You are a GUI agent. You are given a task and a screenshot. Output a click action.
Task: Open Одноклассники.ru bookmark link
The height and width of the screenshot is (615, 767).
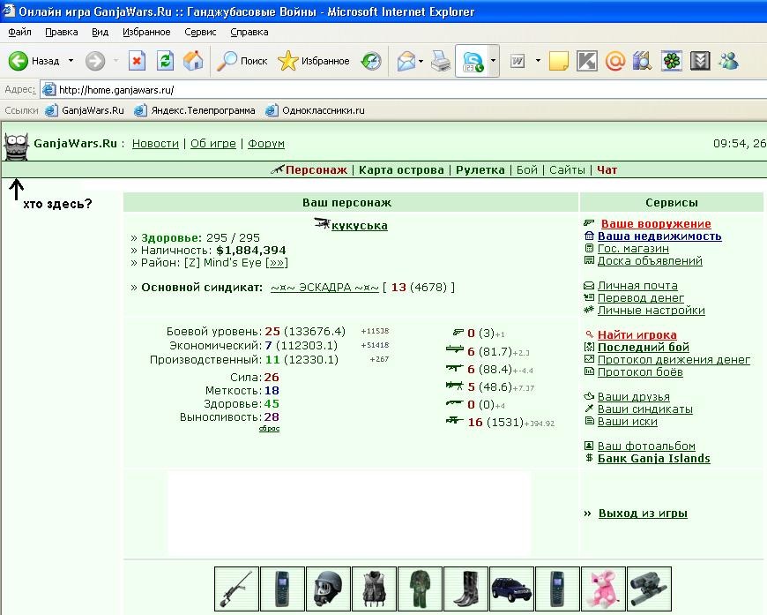(315, 110)
